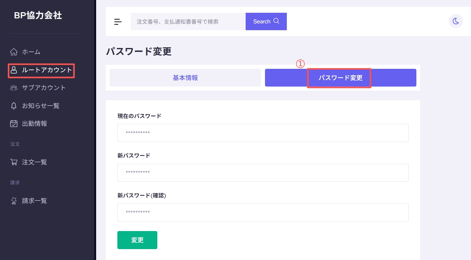Image resolution: width=471 pixels, height=260 pixels.
Task: Toggle the hamburger sidebar menu icon
Action: [118, 22]
